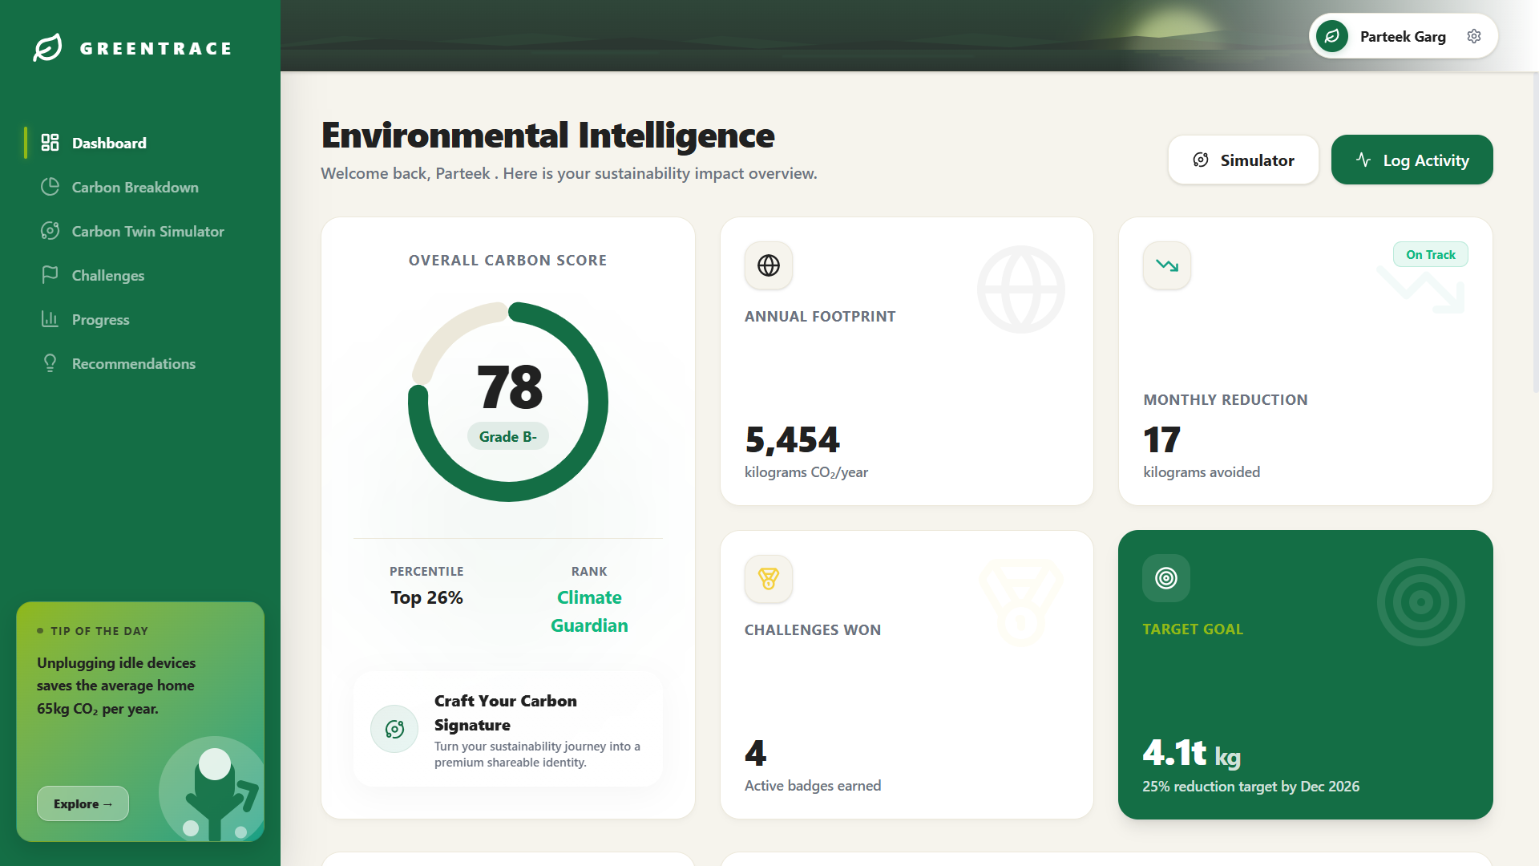Click the medal icon on Challenges Won
1539x866 pixels.
(x=769, y=579)
